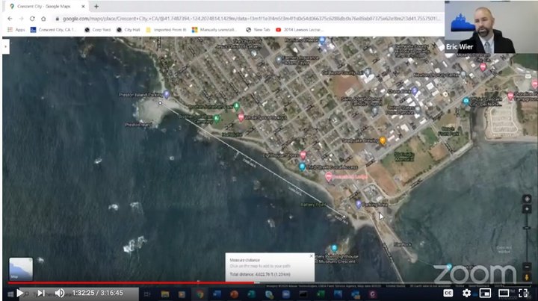Open a new browser tab
Image resolution: width=538 pixels, height=301 pixels.
96,6
